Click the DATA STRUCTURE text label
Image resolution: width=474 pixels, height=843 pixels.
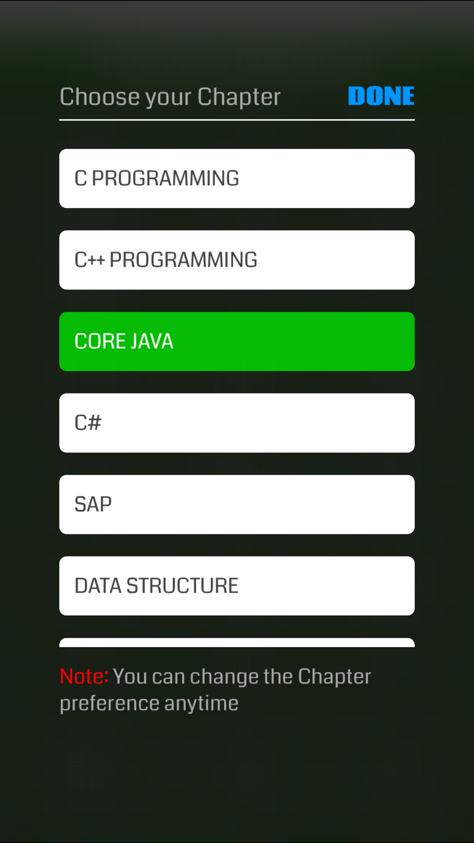pyautogui.click(x=156, y=586)
